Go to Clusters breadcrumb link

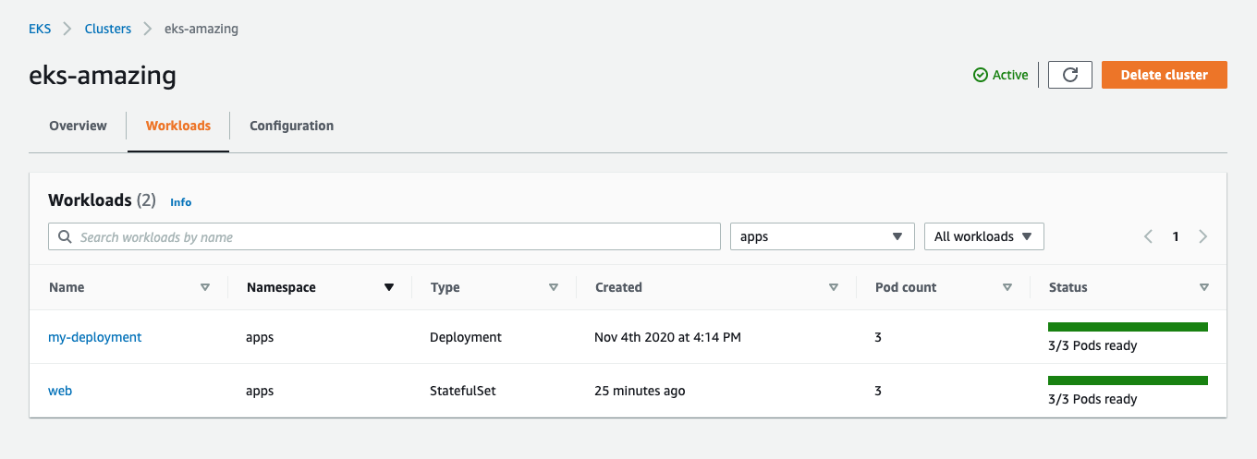pos(108,29)
